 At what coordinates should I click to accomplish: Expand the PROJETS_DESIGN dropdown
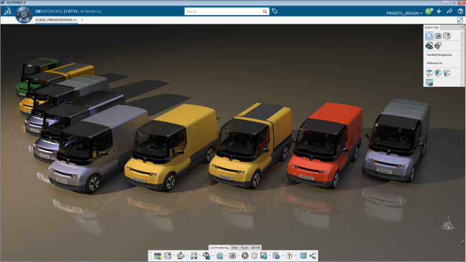[404, 13]
